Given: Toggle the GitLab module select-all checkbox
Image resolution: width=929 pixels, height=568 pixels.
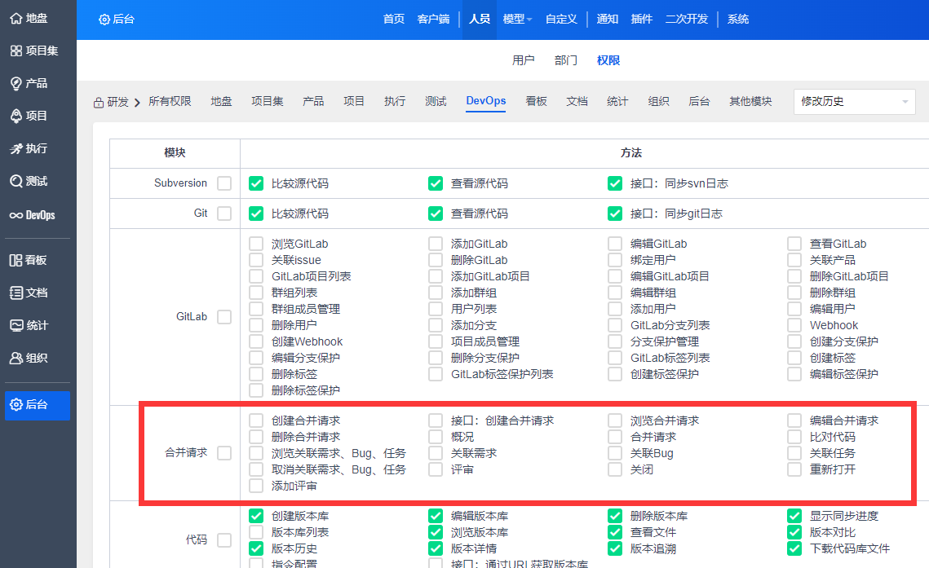Looking at the screenshot, I should coord(224,316).
